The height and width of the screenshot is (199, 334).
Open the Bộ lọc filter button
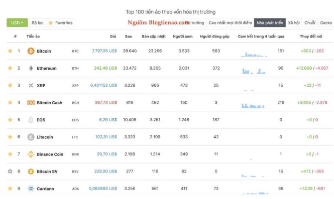[x=38, y=23]
